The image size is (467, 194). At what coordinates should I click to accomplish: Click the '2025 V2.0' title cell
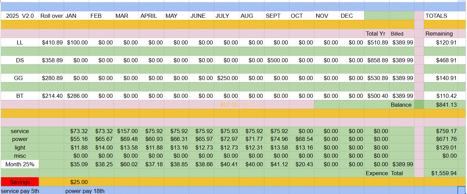coord(20,16)
